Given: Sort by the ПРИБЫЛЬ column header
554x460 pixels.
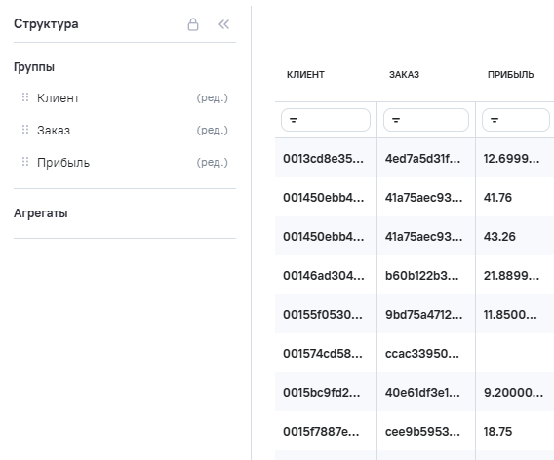Looking at the screenshot, I should click(x=510, y=75).
